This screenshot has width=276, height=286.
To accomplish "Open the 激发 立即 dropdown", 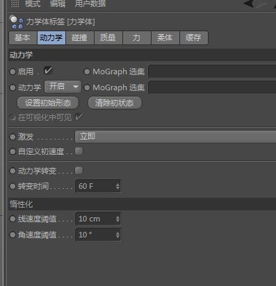I will click(x=175, y=137).
